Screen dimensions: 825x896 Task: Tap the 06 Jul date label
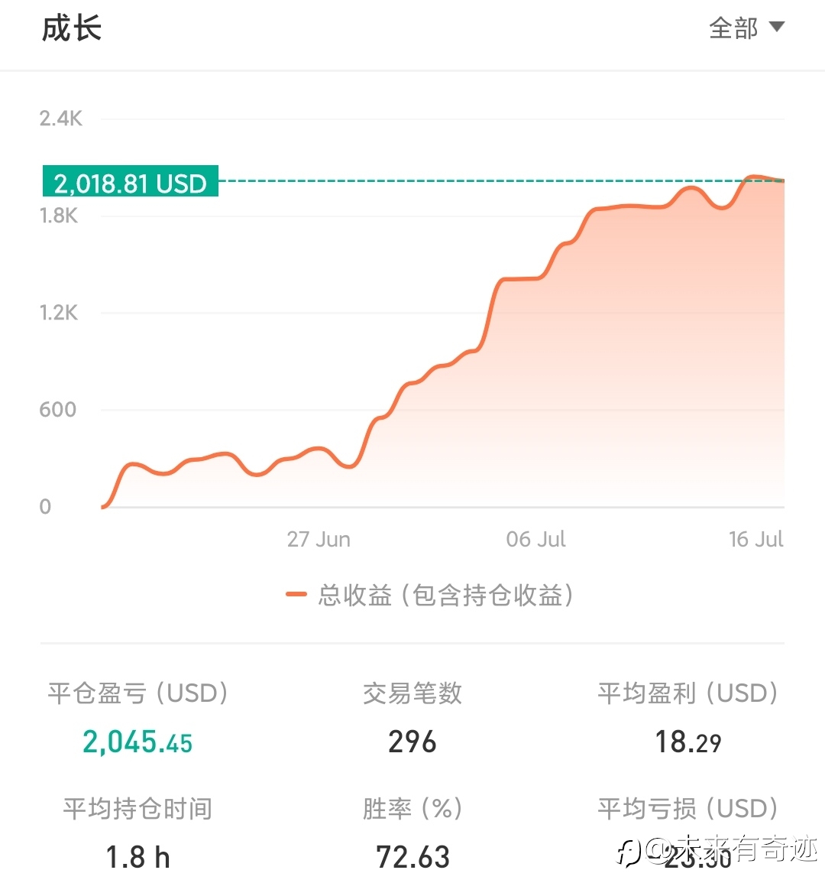coord(535,539)
